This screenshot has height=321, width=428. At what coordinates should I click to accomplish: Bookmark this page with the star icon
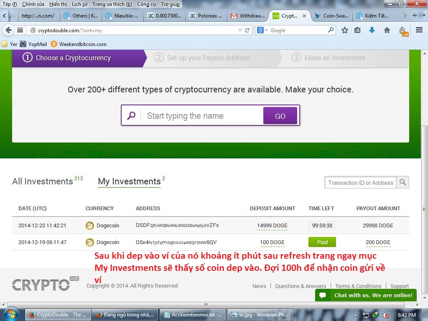click(345, 30)
